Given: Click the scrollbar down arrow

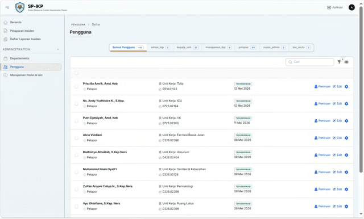Looking at the screenshot, I should click(361, 214).
